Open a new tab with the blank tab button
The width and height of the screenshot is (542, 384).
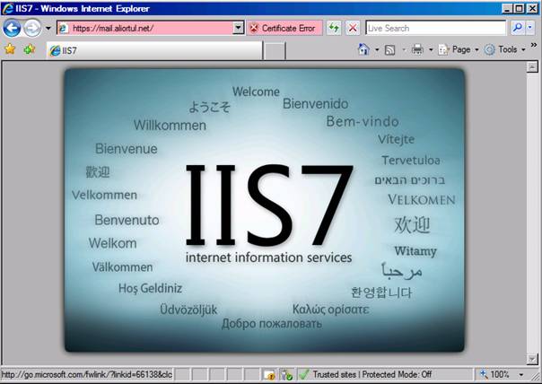275,51
